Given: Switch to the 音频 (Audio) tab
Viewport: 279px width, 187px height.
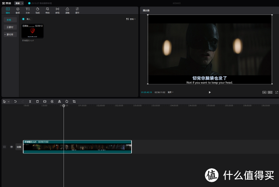Looking at the screenshot, I should (x=17, y=10).
